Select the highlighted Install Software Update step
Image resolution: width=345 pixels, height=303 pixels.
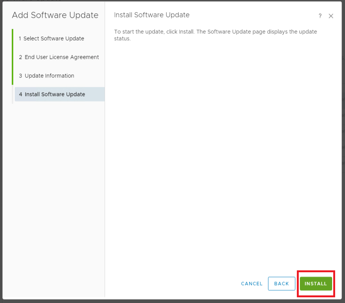[55, 94]
